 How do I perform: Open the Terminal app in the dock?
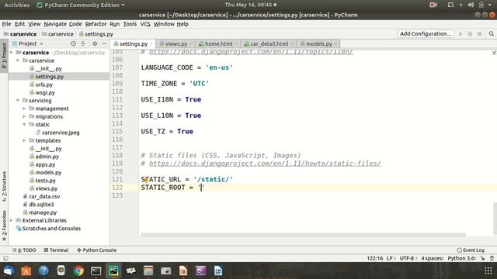96,270
